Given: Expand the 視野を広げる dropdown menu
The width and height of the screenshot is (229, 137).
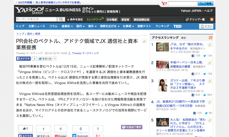Looking at the screenshot, I should (110, 26).
